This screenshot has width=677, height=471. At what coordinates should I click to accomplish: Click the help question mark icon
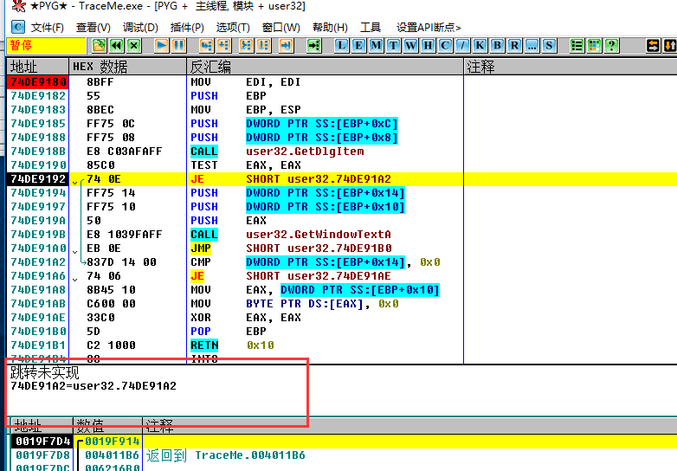coord(612,45)
